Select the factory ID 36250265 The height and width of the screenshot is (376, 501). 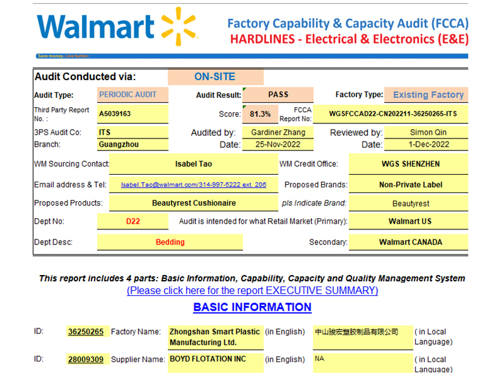point(86,332)
